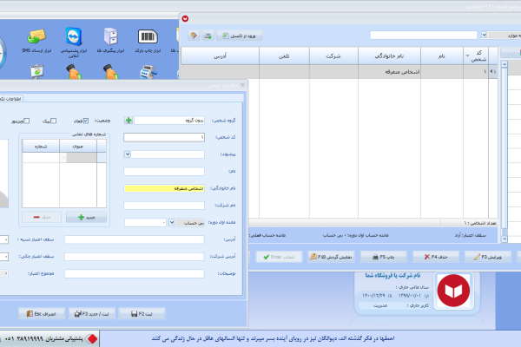Viewport: 521px width, 347px height.
Task: Click the scroll-up arrow of the persons list scrollbar
Action: [505, 64]
